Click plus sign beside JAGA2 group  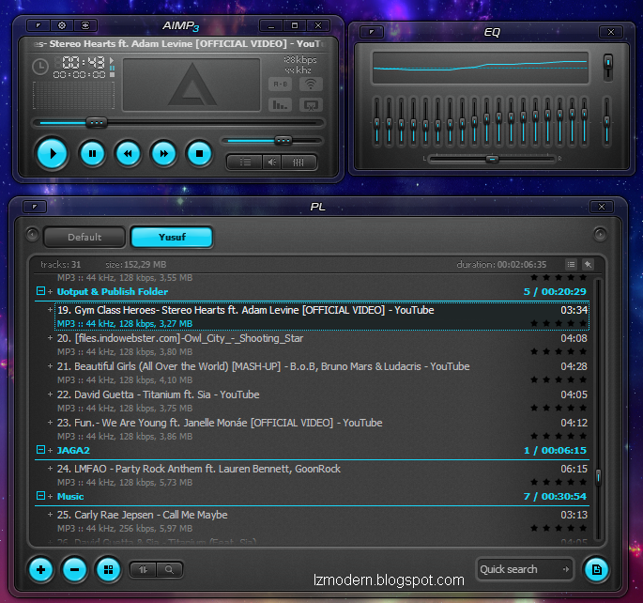coord(50,451)
